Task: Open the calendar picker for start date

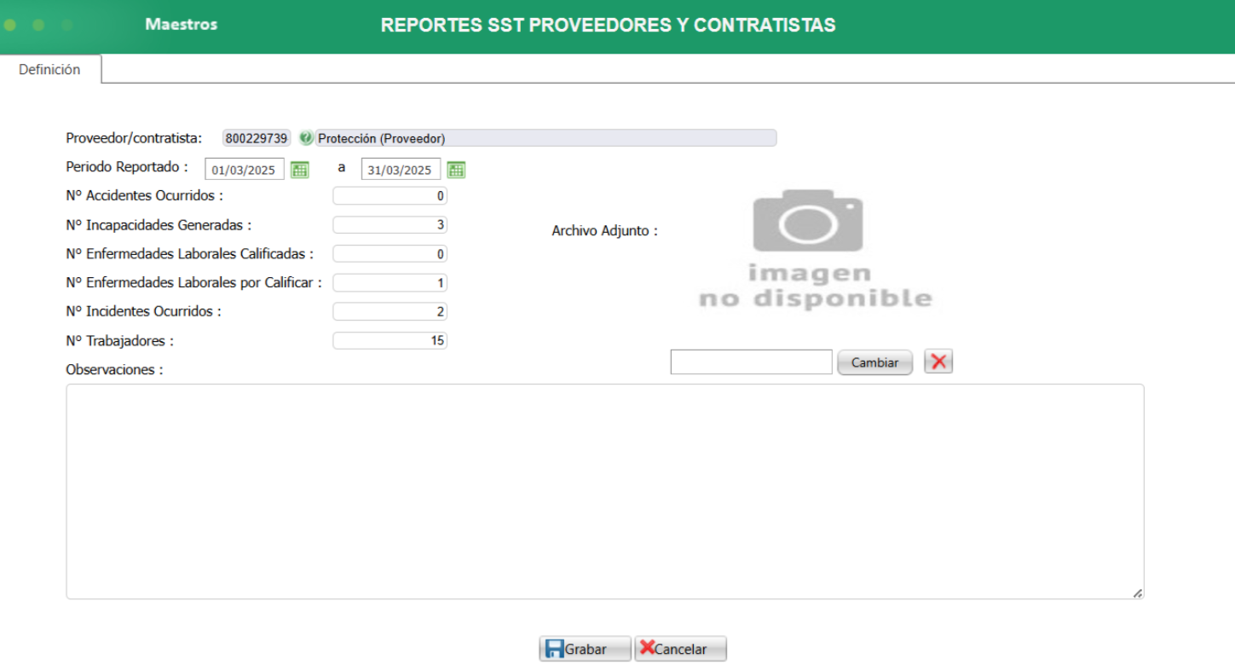Action: tap(300, 168)
